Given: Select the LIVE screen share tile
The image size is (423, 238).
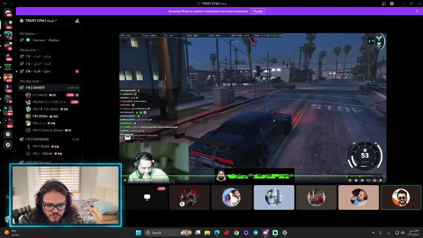Looking at the screenshot, I should pos(147,197).
